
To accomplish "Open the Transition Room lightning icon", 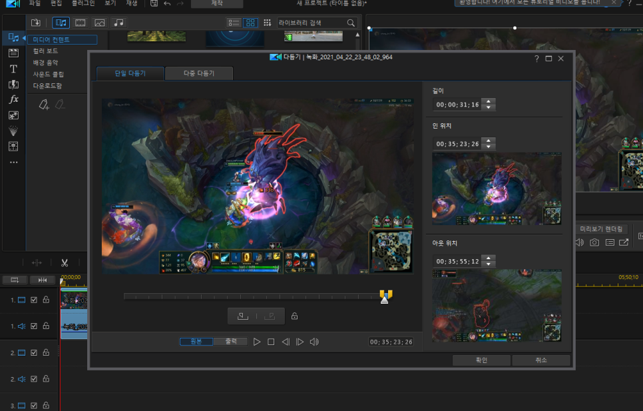I will [x=13, y=84].
